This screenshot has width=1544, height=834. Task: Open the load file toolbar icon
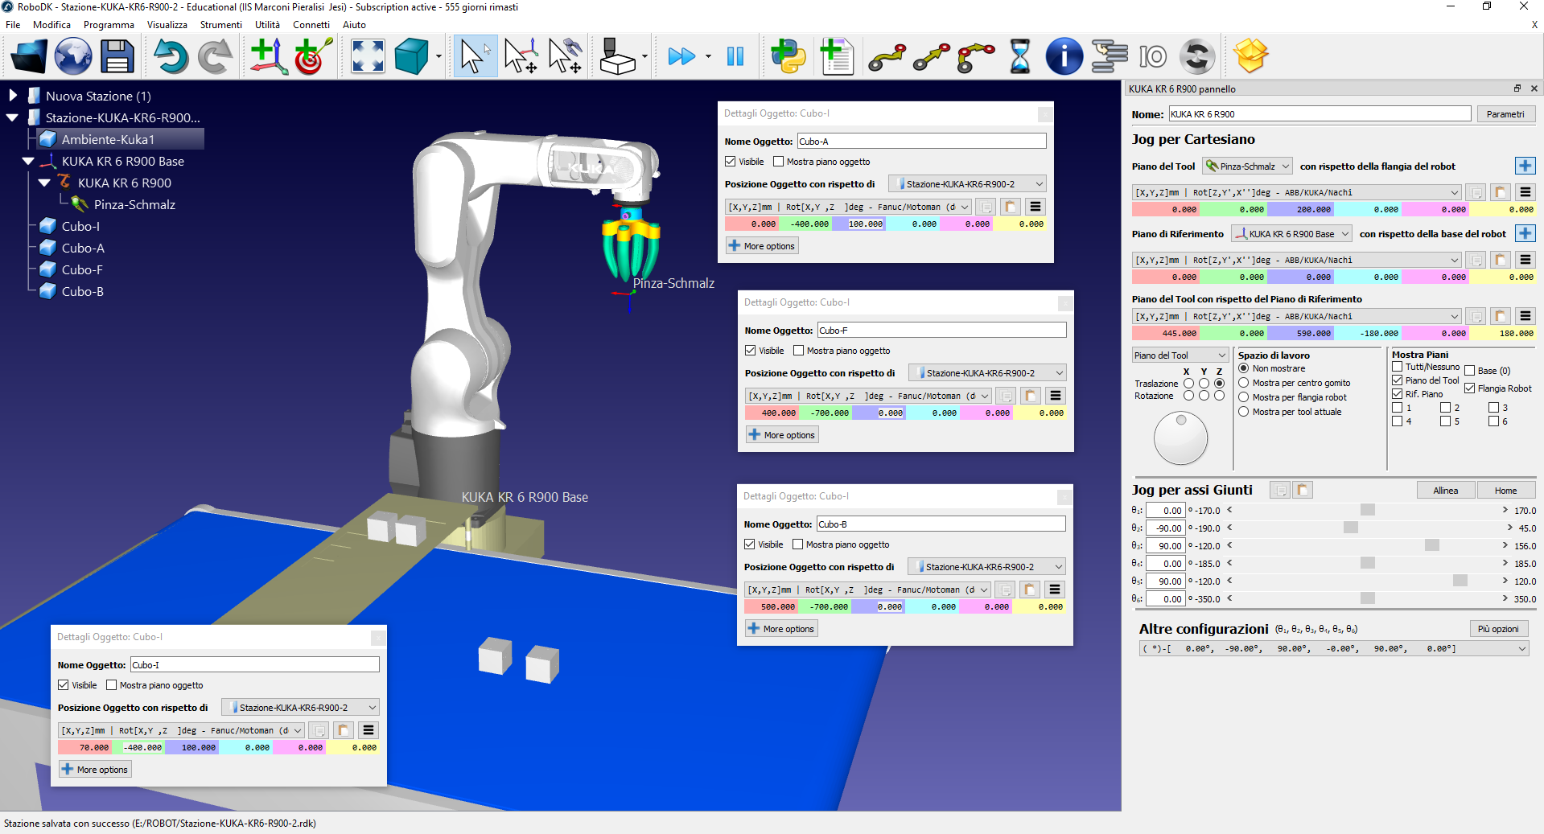coord(29,56)
